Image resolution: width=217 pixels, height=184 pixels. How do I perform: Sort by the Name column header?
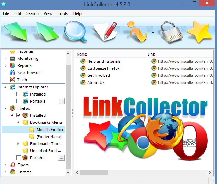82,54
